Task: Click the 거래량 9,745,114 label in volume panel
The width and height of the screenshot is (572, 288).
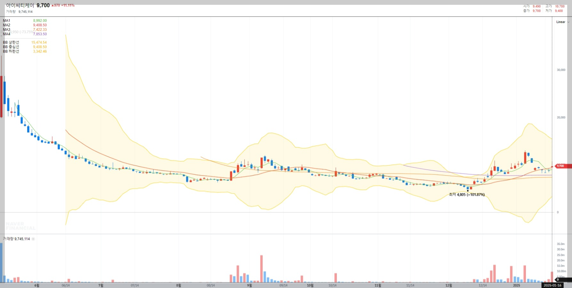Action: click(x=16, y=239)
